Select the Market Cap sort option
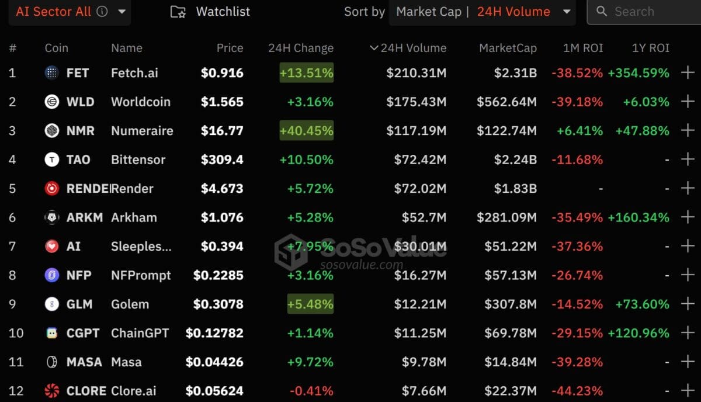The width and height of the screenshot is (701, 402). pos(429,12)
